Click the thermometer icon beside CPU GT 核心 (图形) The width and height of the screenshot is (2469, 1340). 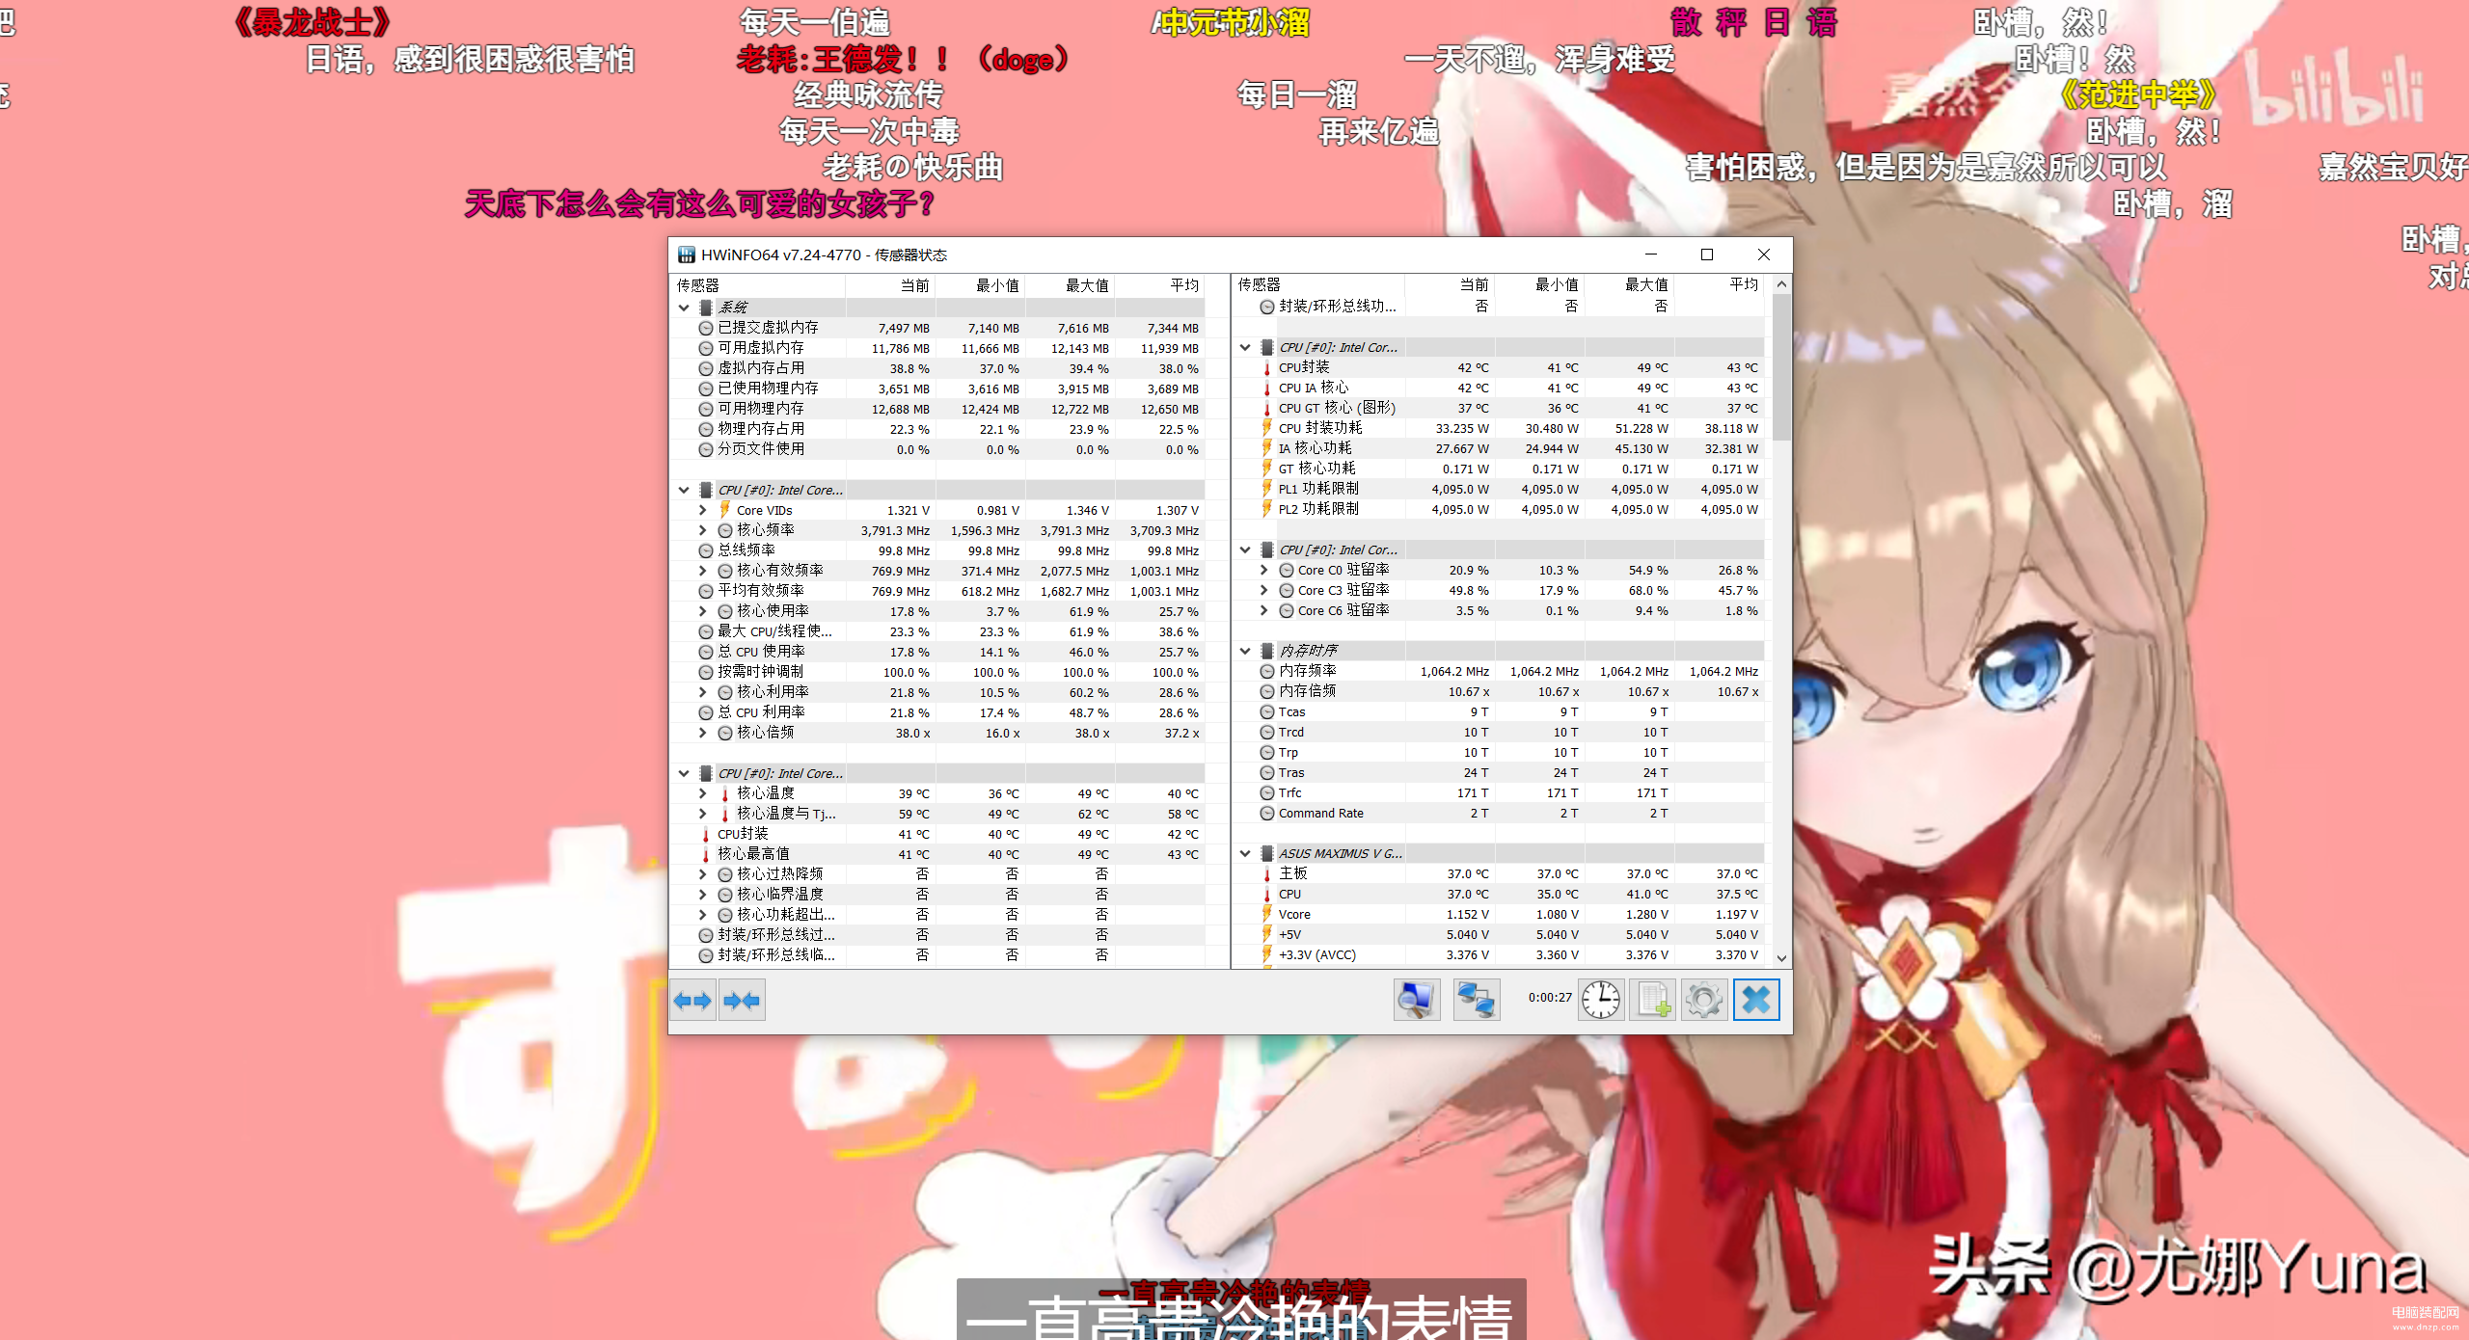click(1267, 409)
